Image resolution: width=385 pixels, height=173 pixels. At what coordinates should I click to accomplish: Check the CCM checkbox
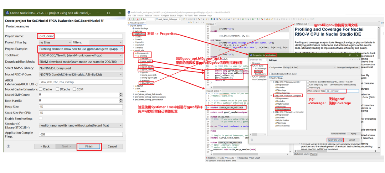point(75,89)
